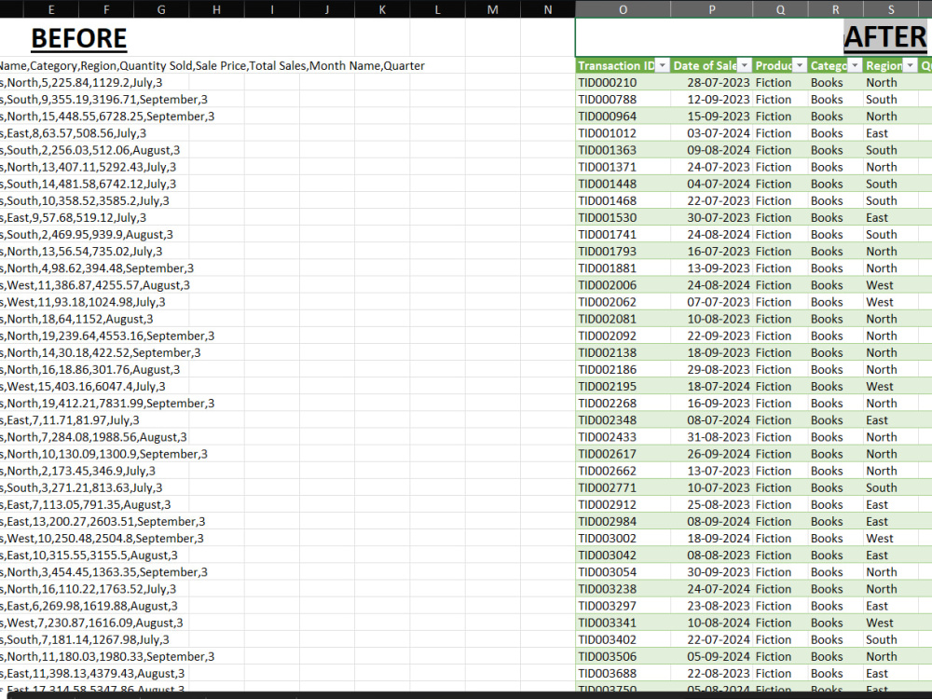The image size is (932, 699).
Task: Click raw row ending 1616.09,August,3
Action: (x=91, y=623)
